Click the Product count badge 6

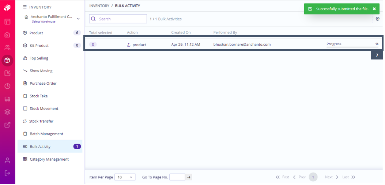[x=77, y=33]
